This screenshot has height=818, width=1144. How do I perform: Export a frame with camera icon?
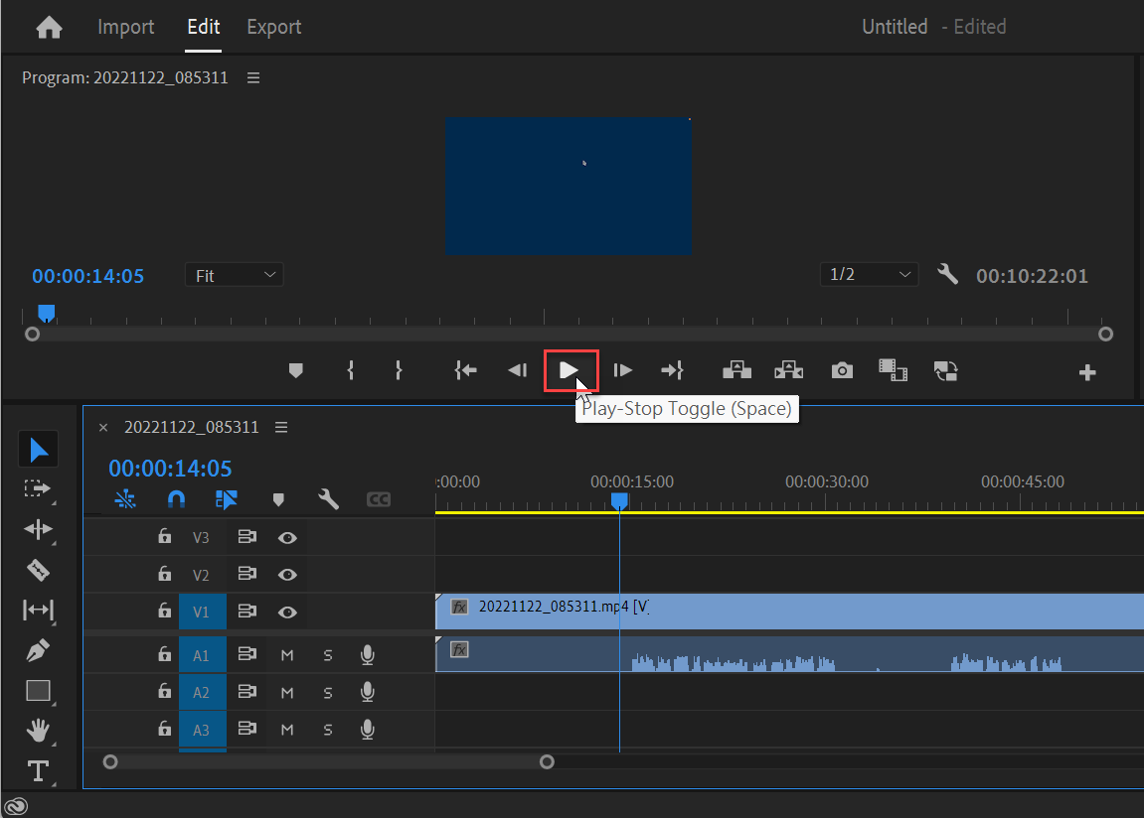click(842, 370)
